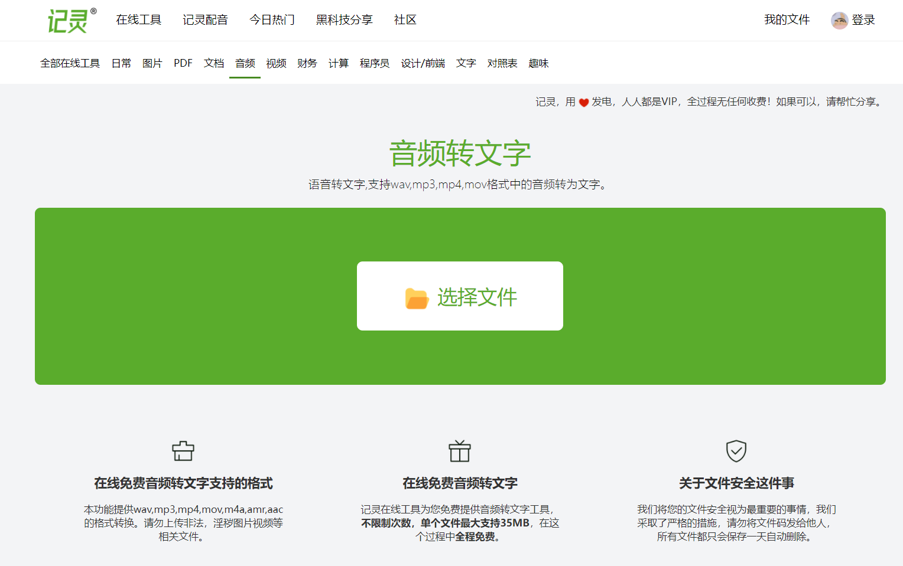Click 登录 to sign in

coord(863,20)
